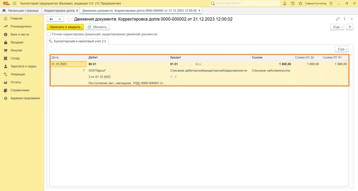358x191 pixels.
Task: Open the history clock icon
Action: point(292,3)
